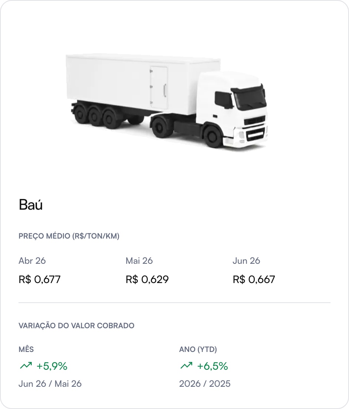The height and width of the screenshot is (409, 349).
Task: Click the Abr 26 month label
Action: [x=32, y=260]
